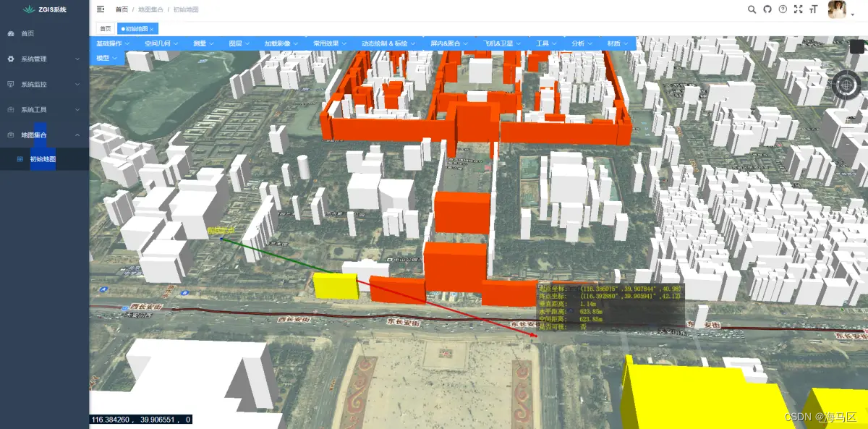Open the 模型 dropdown menu
868x429 pixels.
(x=107, y=58)
